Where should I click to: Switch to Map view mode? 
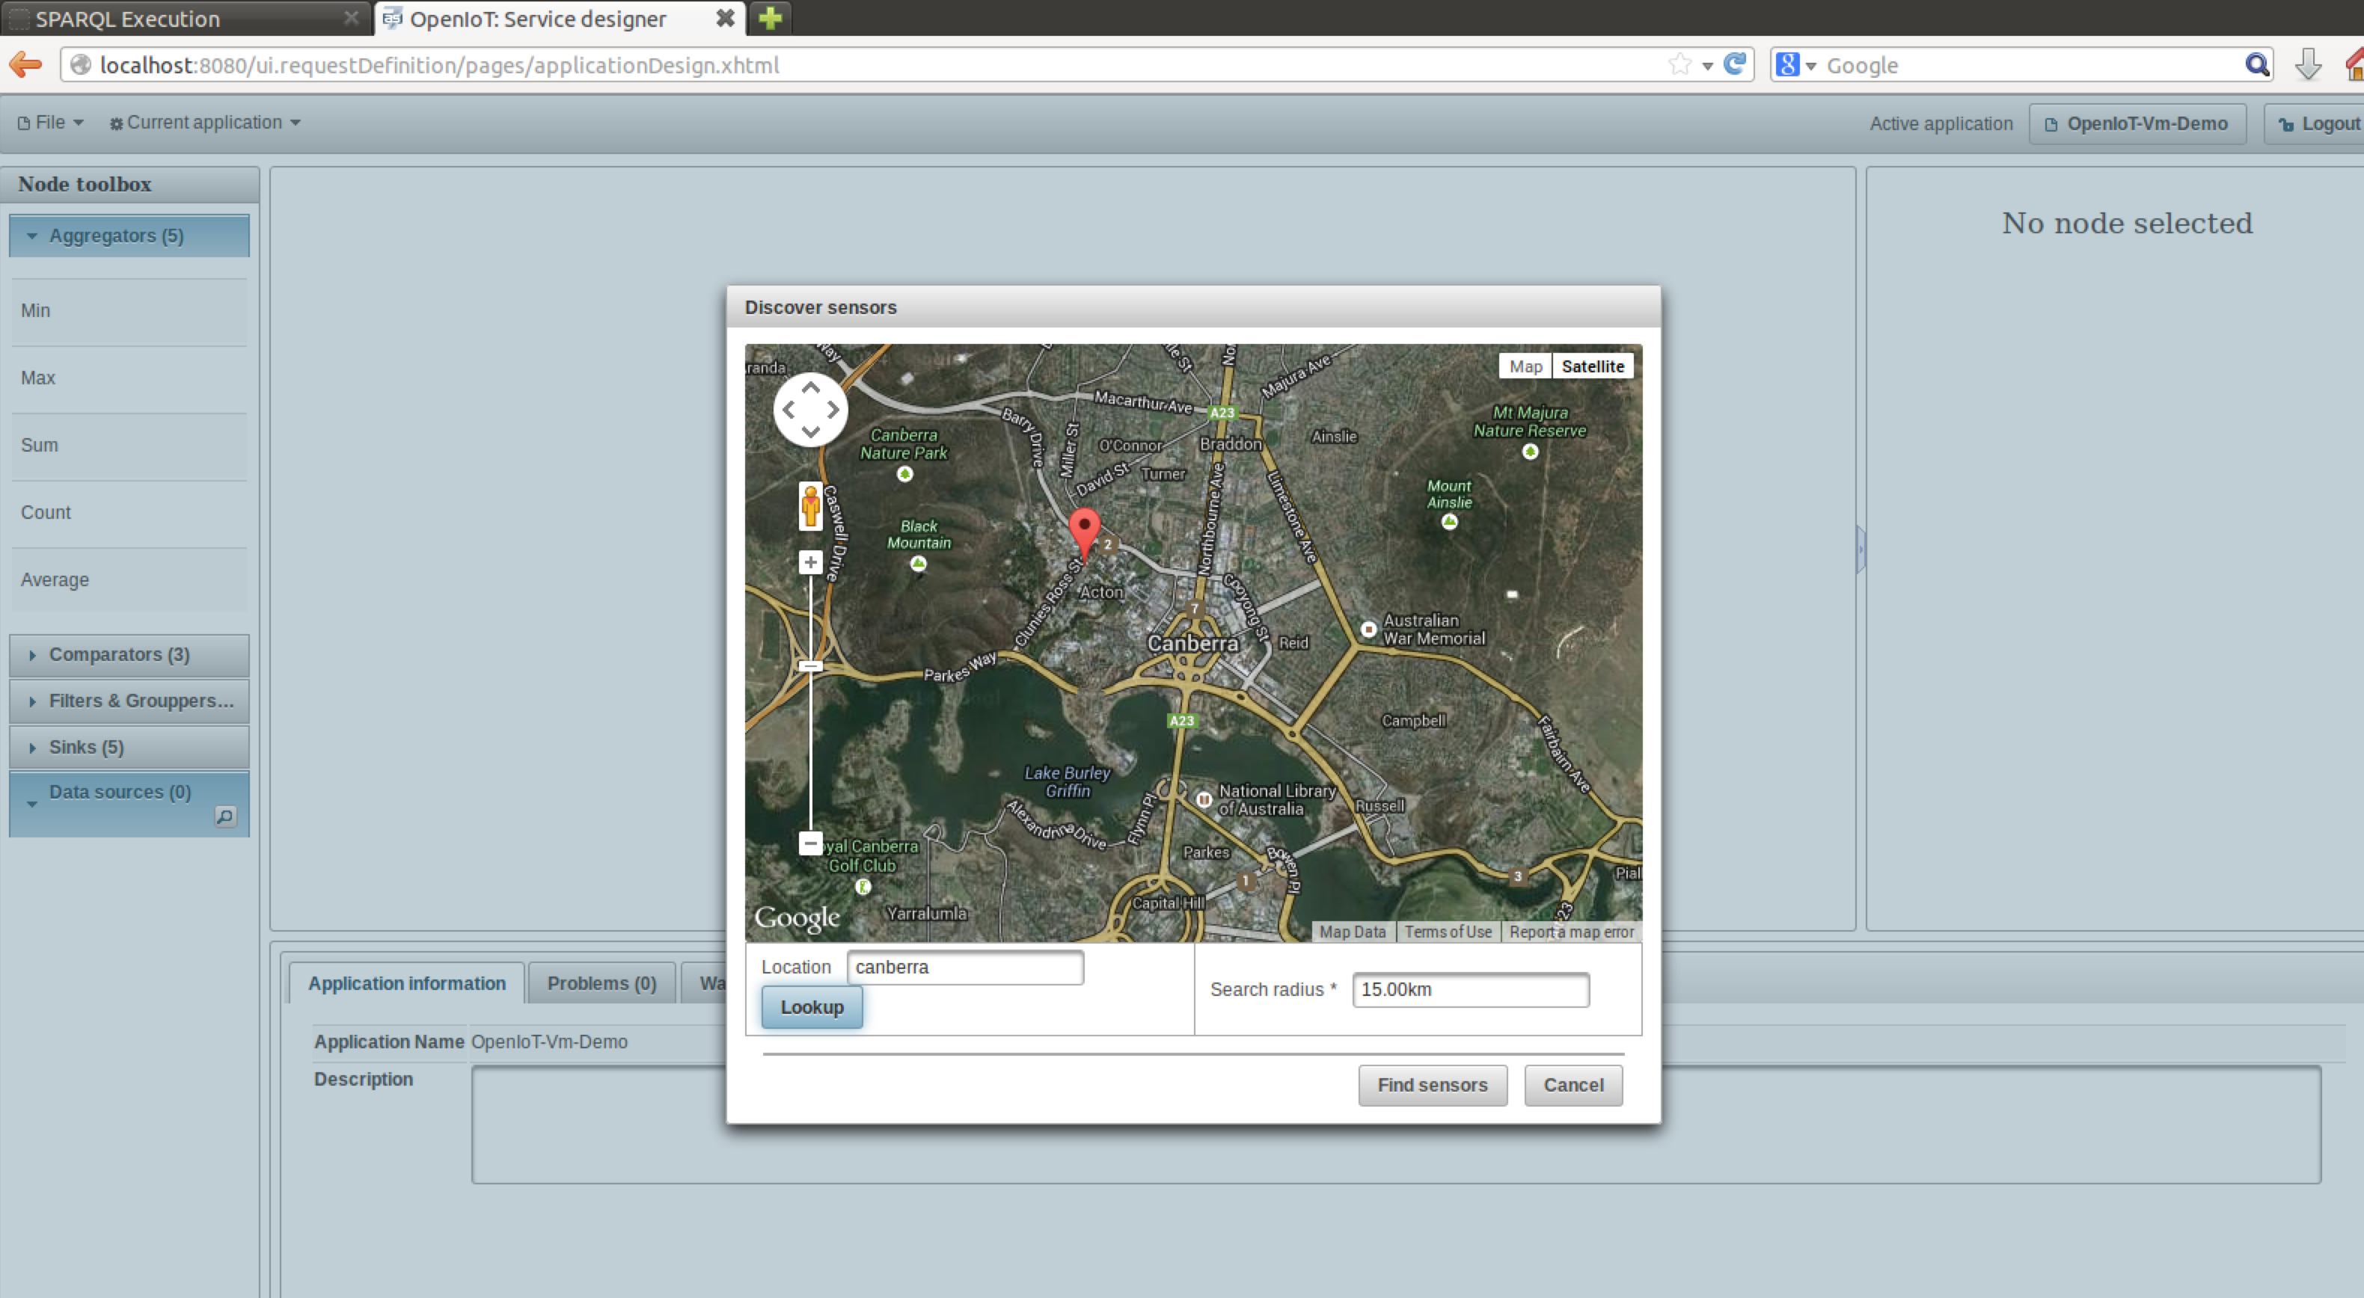click(1522, 366)
